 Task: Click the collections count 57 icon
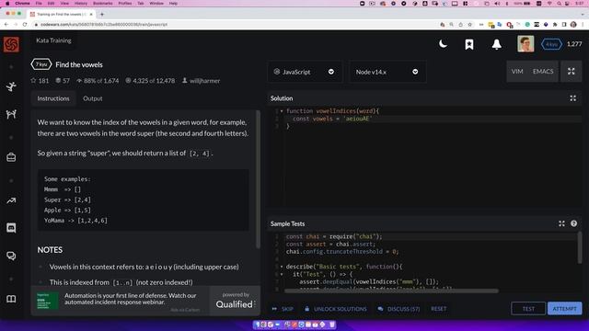click(x=58, y=81)
